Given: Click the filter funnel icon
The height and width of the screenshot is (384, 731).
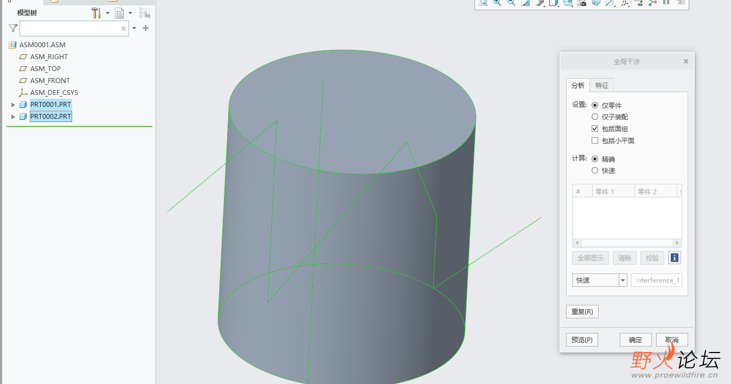Looking at the screenshot, I should coord(13,28).
